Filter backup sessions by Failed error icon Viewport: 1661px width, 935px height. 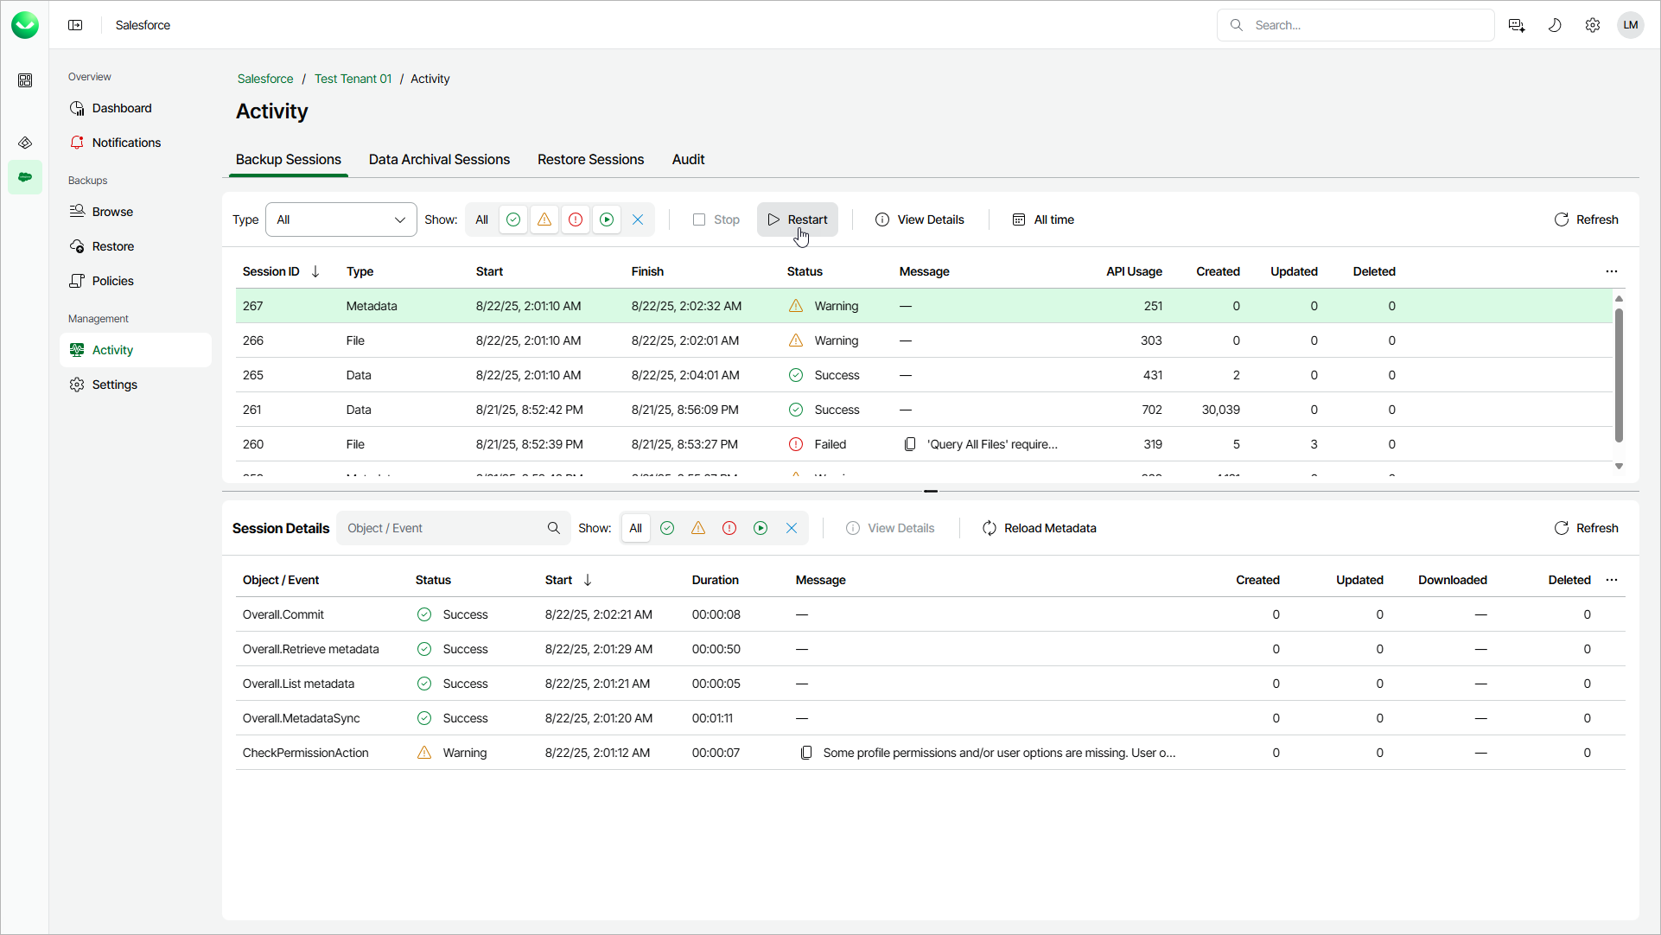click(x=576, y=219)
